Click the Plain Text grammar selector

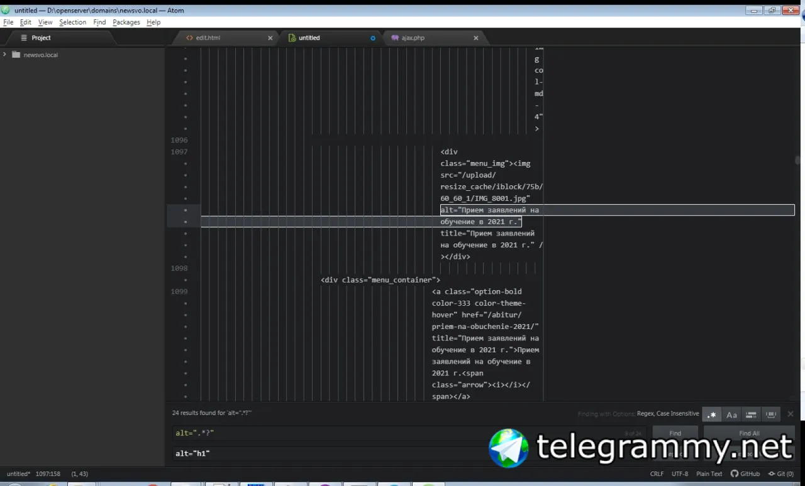point(709,473)
